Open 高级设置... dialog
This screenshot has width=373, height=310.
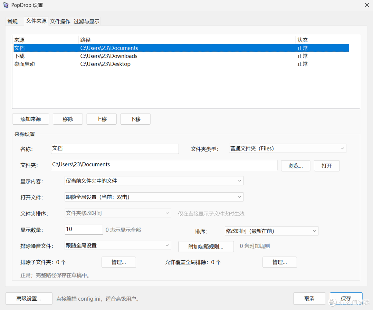click(x=29, y=299)
